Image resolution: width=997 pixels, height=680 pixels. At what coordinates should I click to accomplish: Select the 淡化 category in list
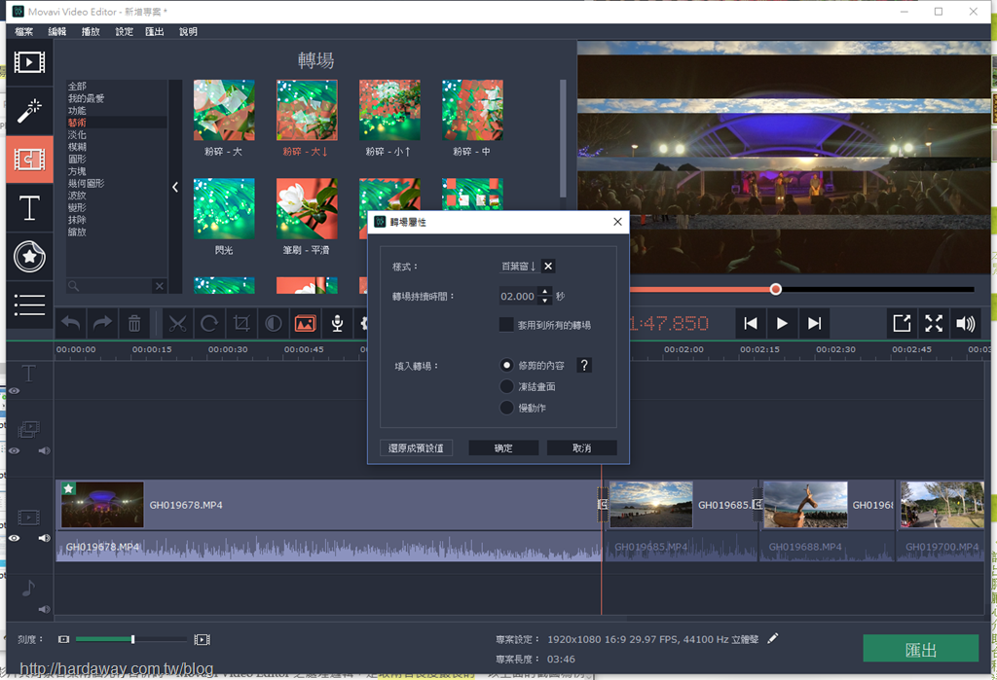(x=77, y=134)
